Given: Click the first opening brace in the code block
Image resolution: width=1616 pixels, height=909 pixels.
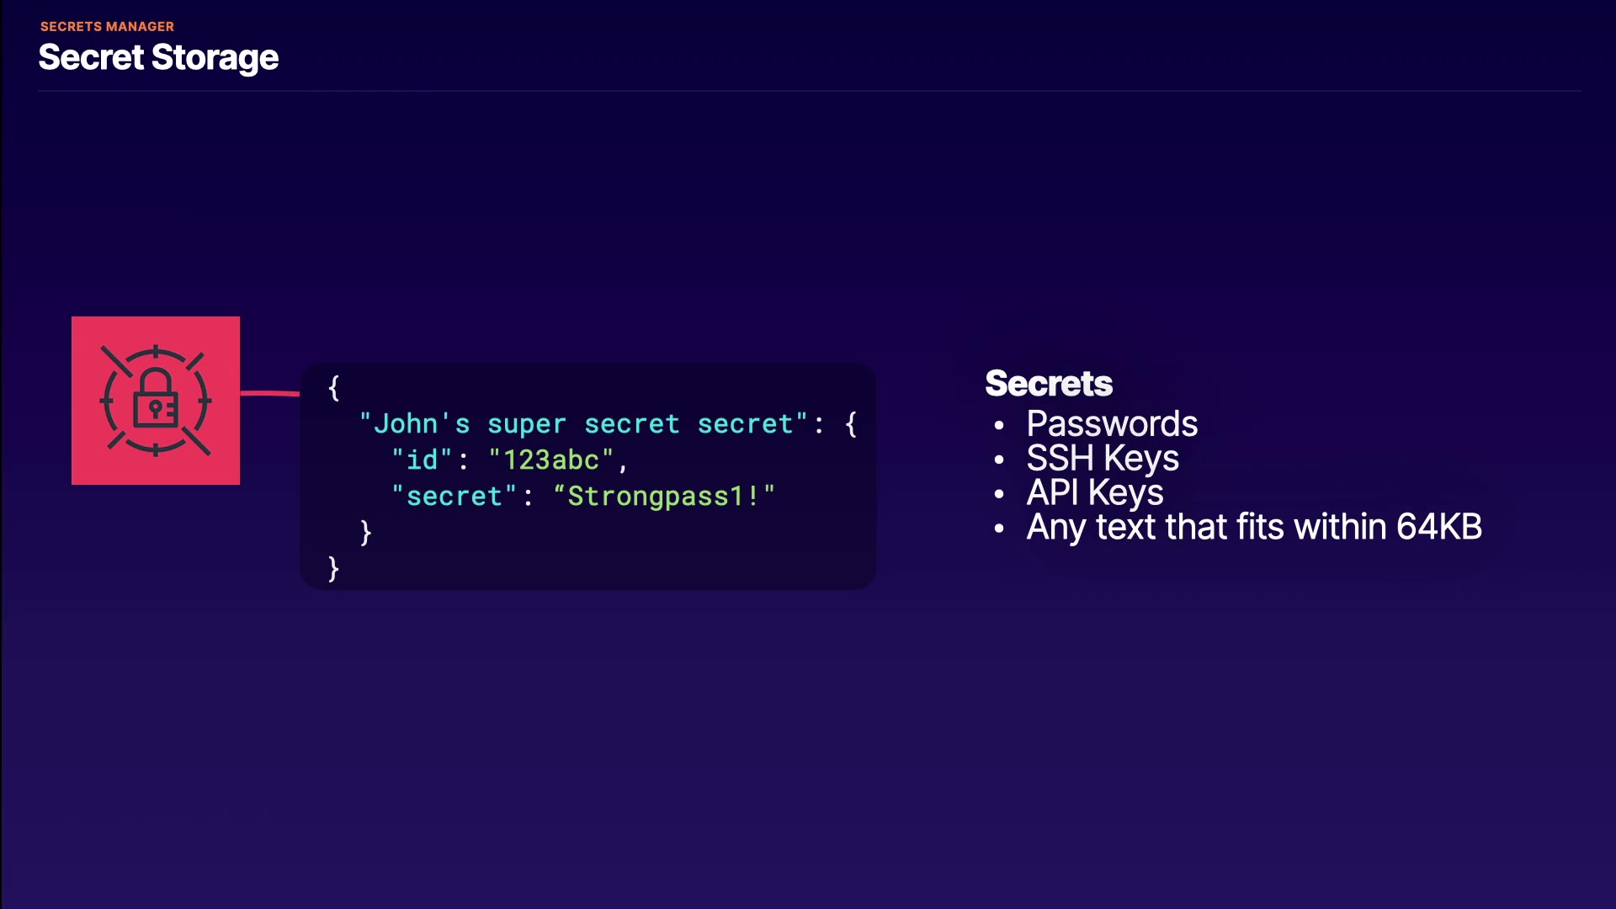Looking at the screenshot, I should point(334,388).
